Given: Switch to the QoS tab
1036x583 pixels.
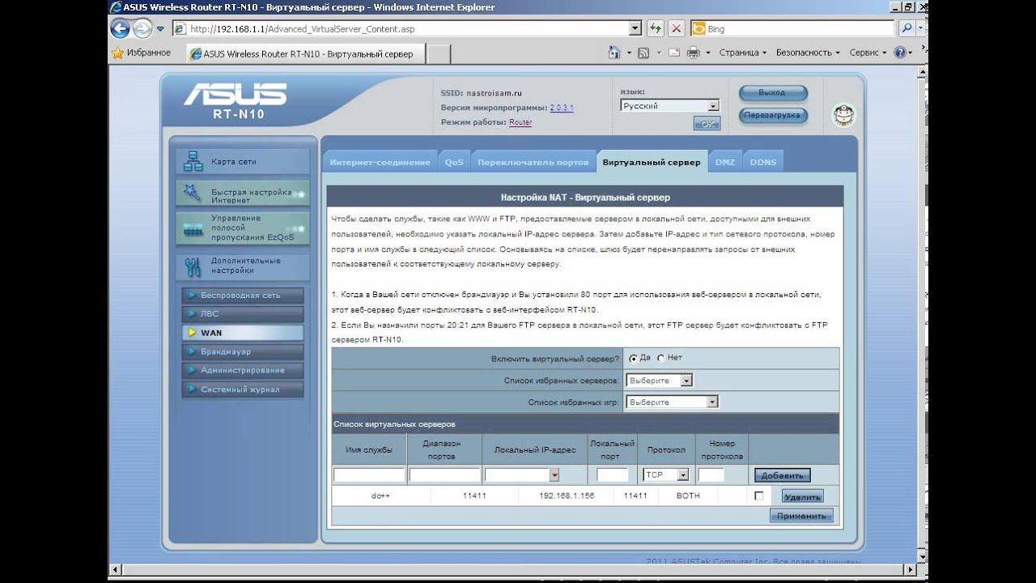Looking at the screenshot, I should 454,162.
